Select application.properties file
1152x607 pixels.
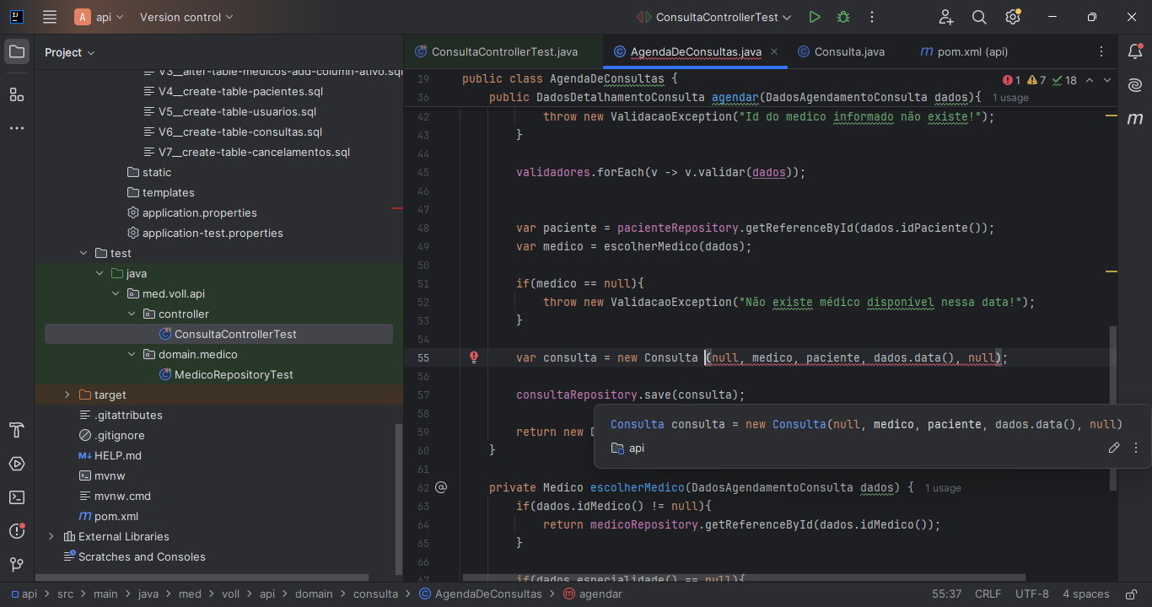click(x=199, y=212)
